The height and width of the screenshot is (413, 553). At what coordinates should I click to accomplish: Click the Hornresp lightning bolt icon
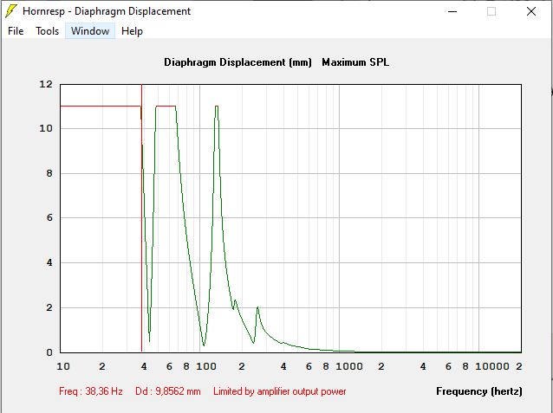click(x=11, y=11)
